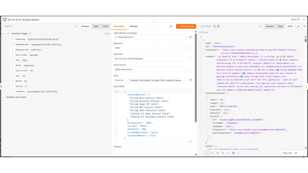Viewport: 308px width, 173px height.
Task: Click the Execute step button
Action: point(186,26)
